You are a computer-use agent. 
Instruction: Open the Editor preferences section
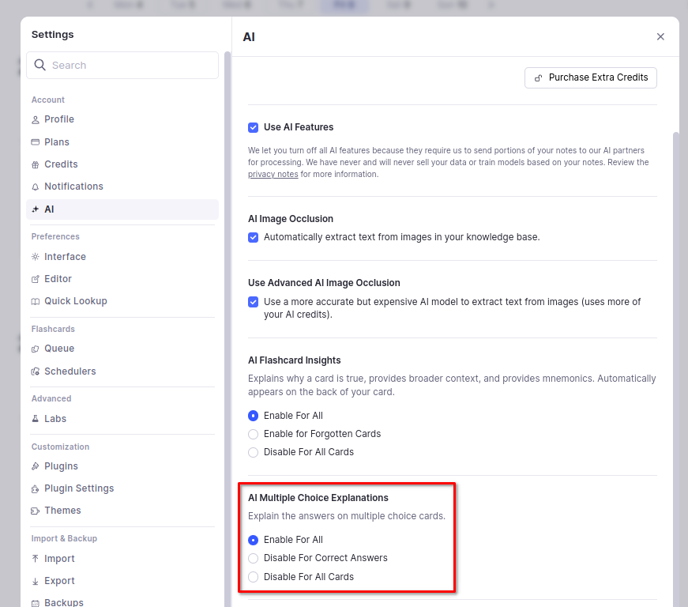tap(58, 279)
